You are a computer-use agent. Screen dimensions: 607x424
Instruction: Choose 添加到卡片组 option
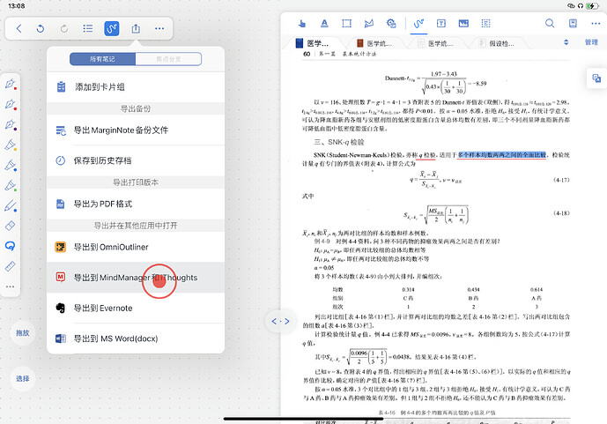[x=136, y=87]
